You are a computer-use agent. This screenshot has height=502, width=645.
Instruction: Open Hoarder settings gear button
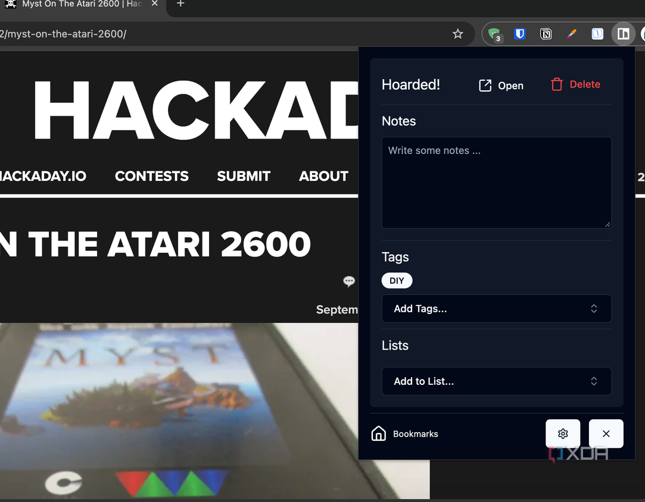pos(563,434)
